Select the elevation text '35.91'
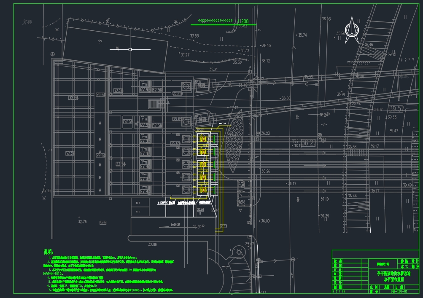 coord(341,94)
